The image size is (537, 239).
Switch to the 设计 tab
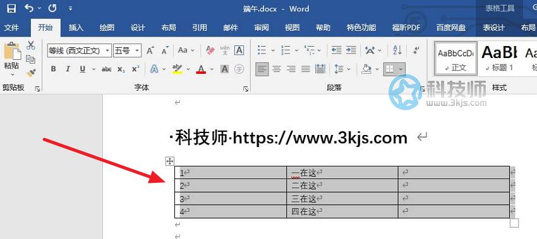[138, 28]
